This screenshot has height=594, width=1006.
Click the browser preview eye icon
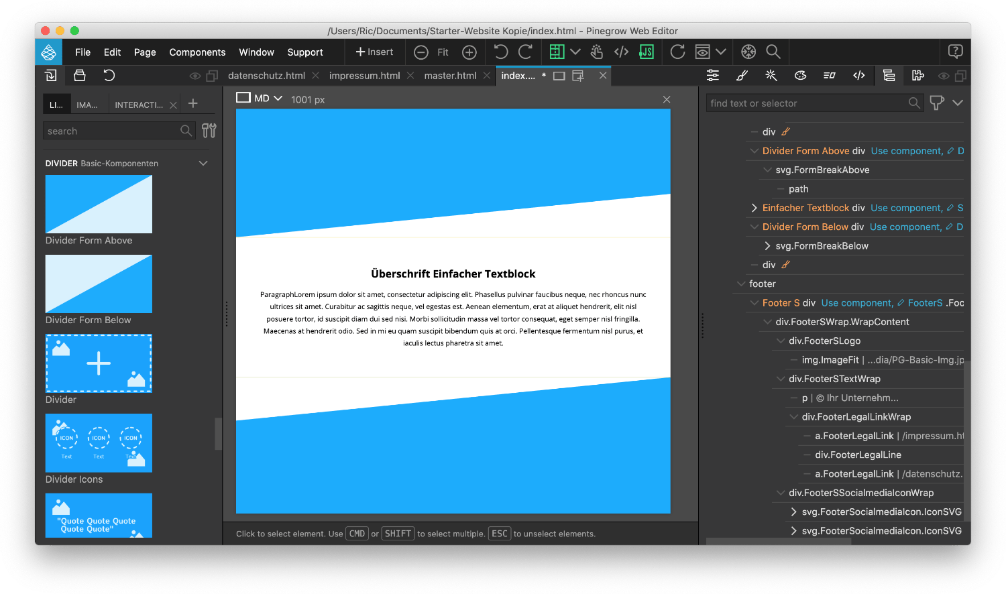point(702,52)
